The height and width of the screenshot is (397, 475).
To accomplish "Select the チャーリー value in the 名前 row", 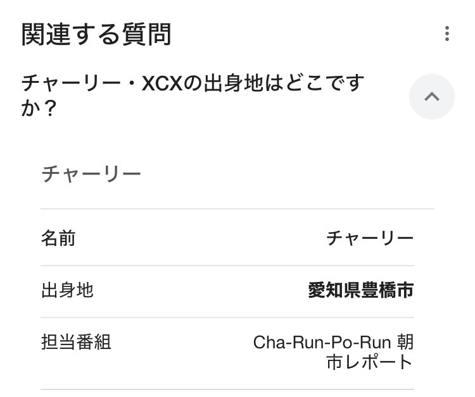I will click(x=370, y=238).
